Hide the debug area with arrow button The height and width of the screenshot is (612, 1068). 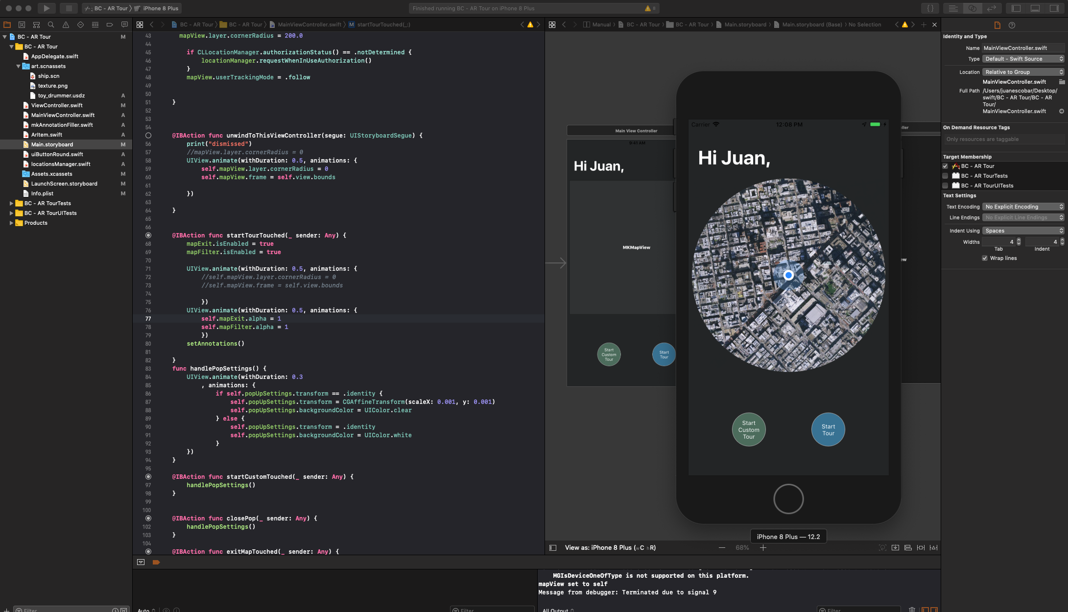tap(141, 562)
